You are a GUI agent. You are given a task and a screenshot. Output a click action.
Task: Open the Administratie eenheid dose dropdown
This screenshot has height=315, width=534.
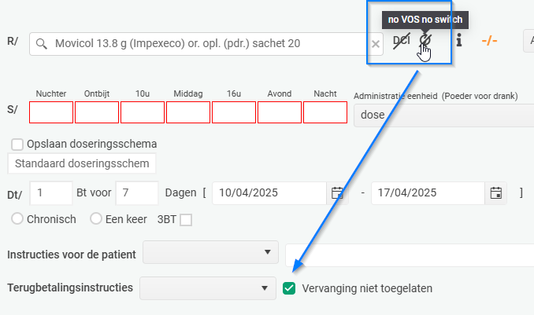point(443,115)
